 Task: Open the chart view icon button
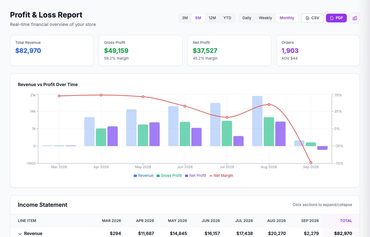pyautogui.click(x=354, y=18)
